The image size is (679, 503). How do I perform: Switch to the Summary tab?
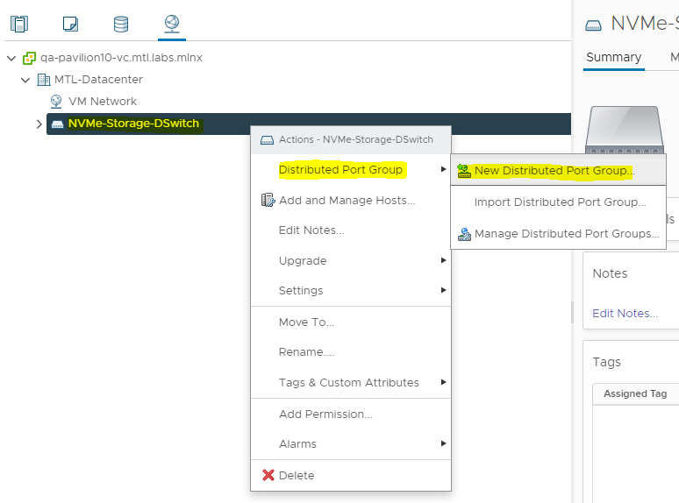tap(613, 58)
